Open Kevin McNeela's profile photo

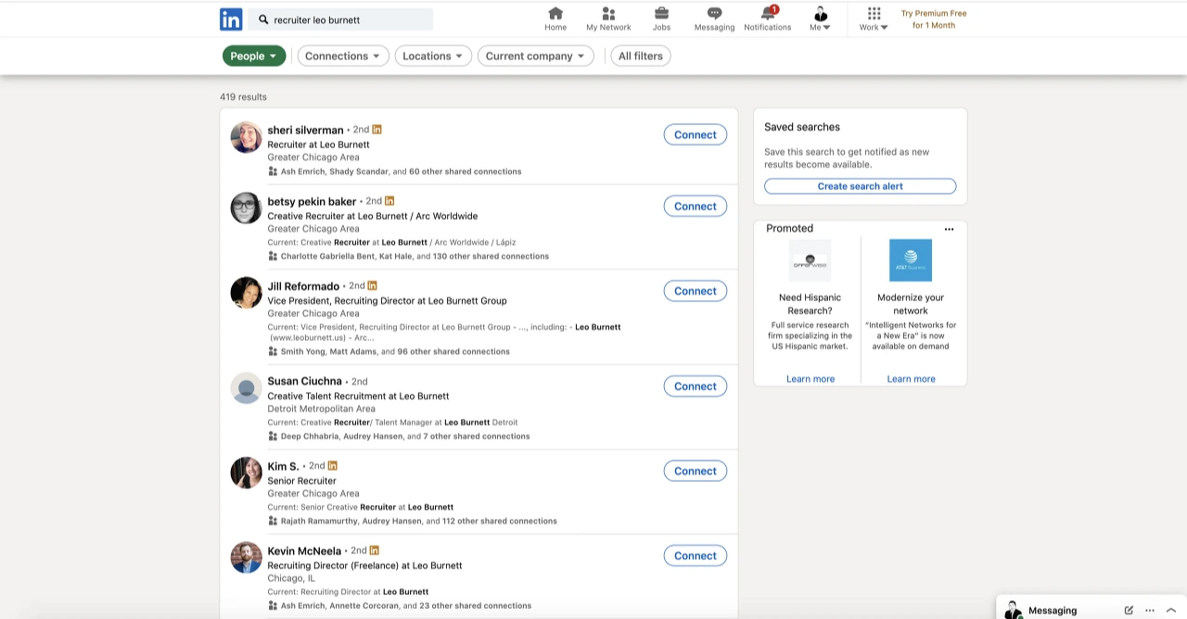(247, 558)
